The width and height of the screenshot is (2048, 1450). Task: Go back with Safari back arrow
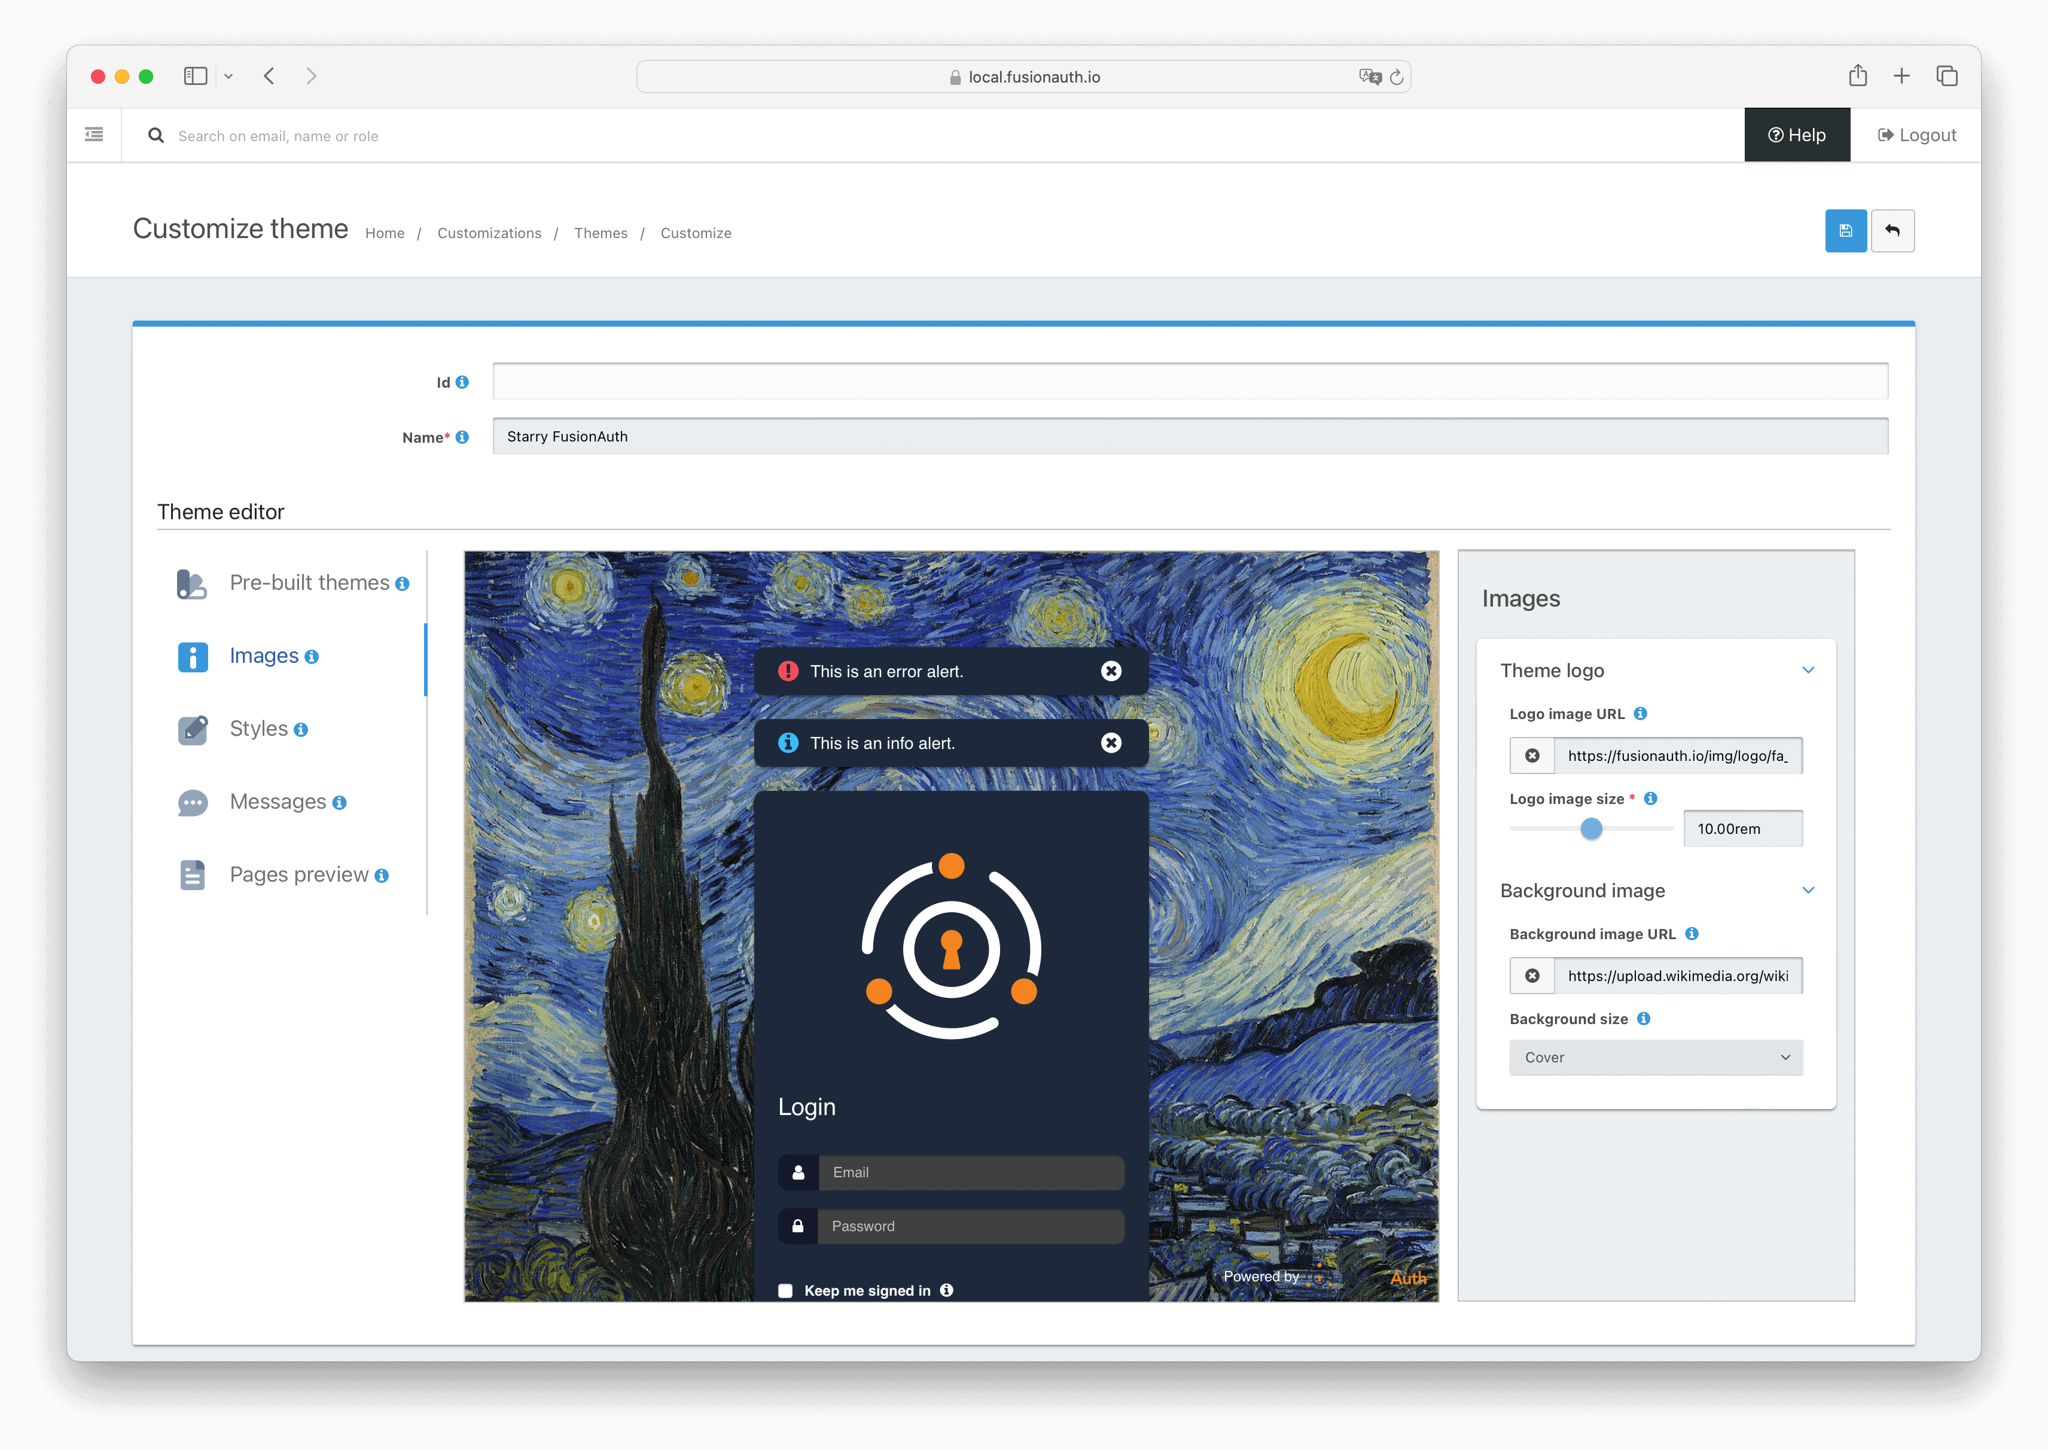click(269, 76)
